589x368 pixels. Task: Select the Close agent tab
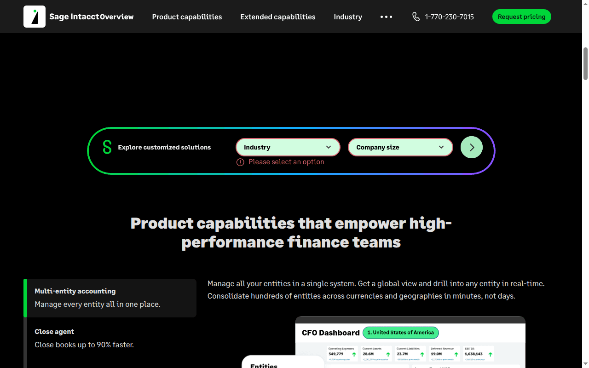(x=110, y=338)
